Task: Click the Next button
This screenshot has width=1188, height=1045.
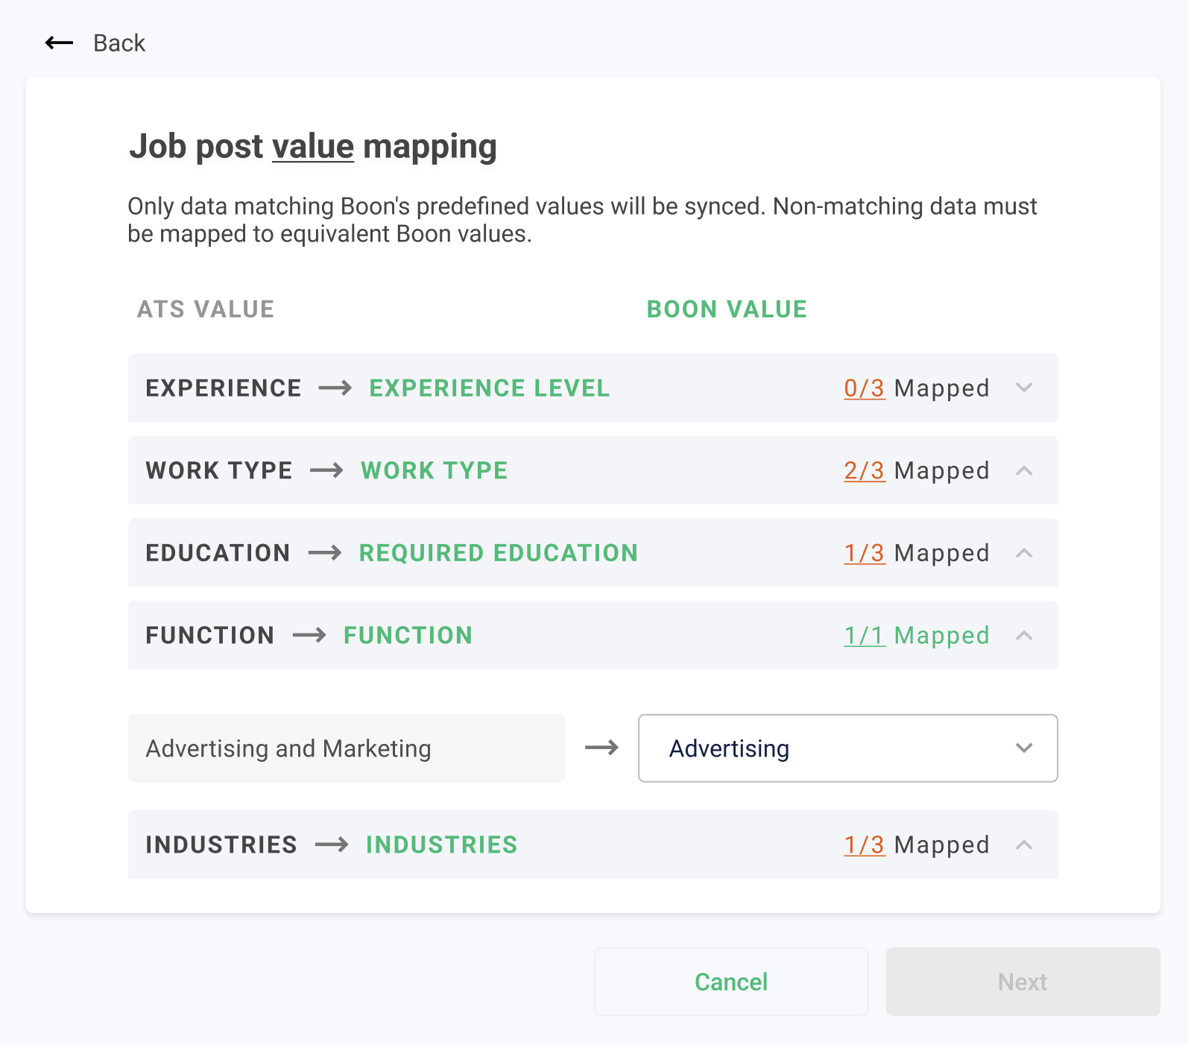Action: 1023,982
